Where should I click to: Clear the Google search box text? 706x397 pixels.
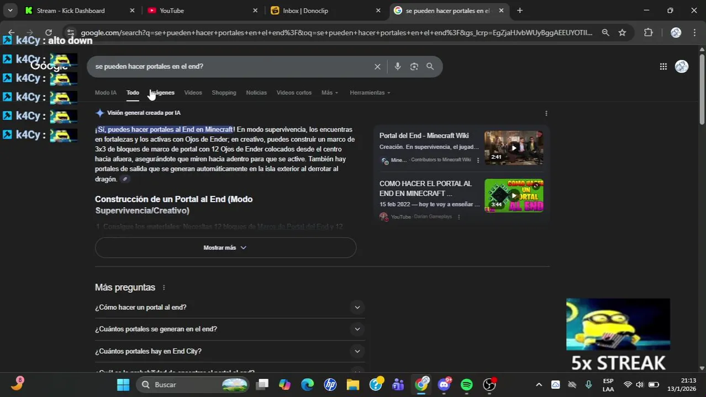tap(377, 67)
